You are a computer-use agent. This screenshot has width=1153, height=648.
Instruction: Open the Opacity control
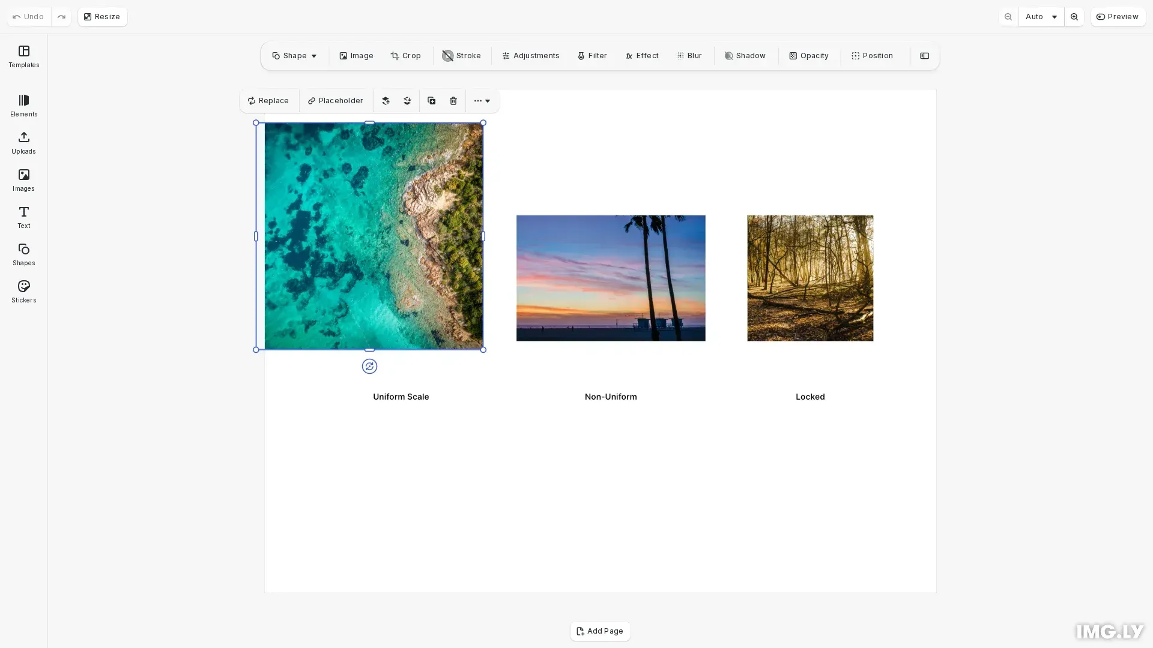point(809,56)
